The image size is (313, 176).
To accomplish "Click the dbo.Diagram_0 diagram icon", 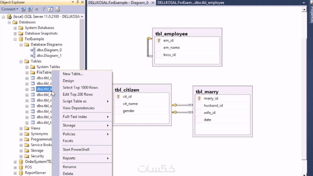I will tap(33, 50).
